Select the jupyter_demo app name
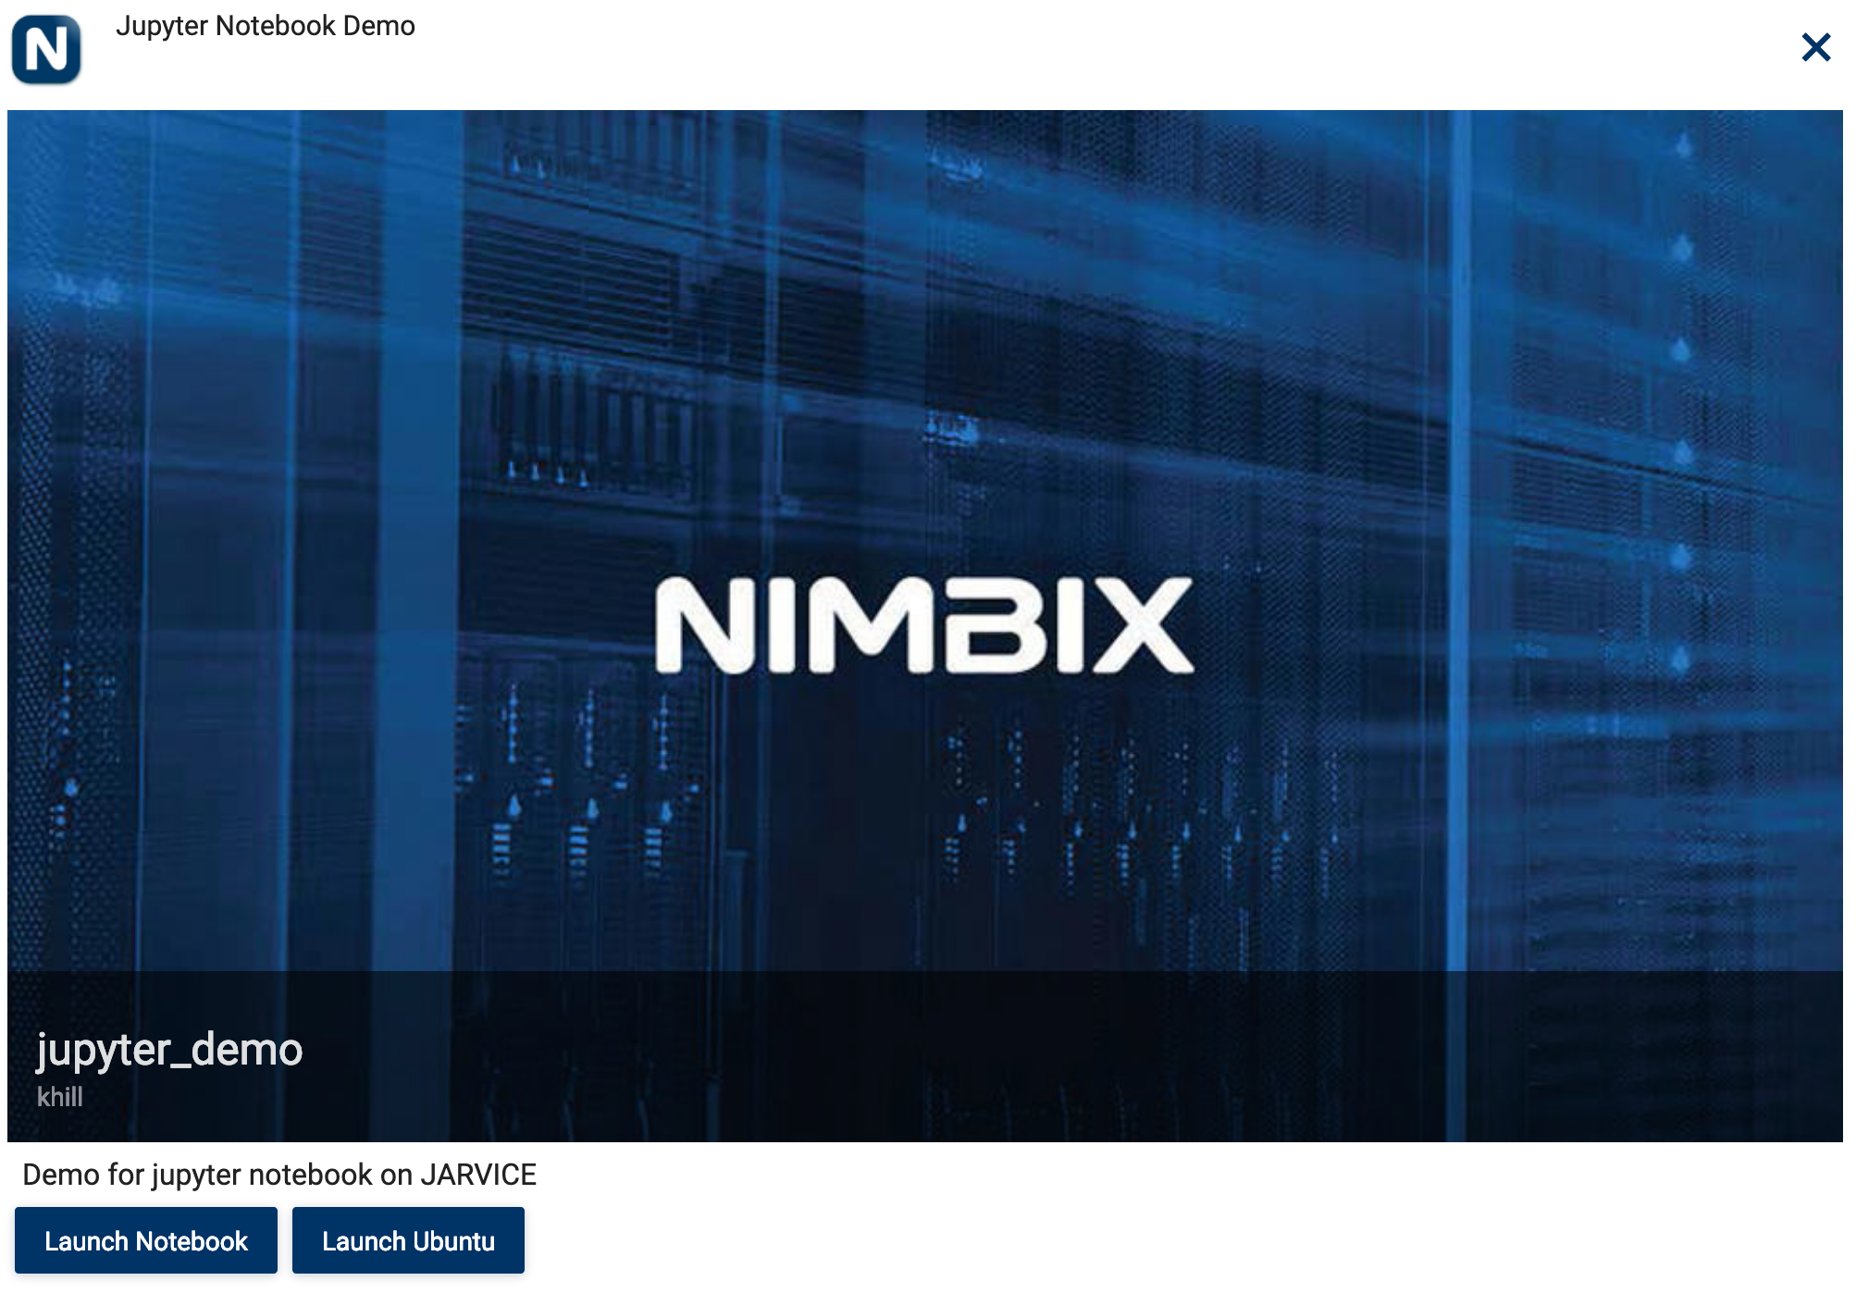This screenshot has height=1293, width=1856. tap(169, 1050)
